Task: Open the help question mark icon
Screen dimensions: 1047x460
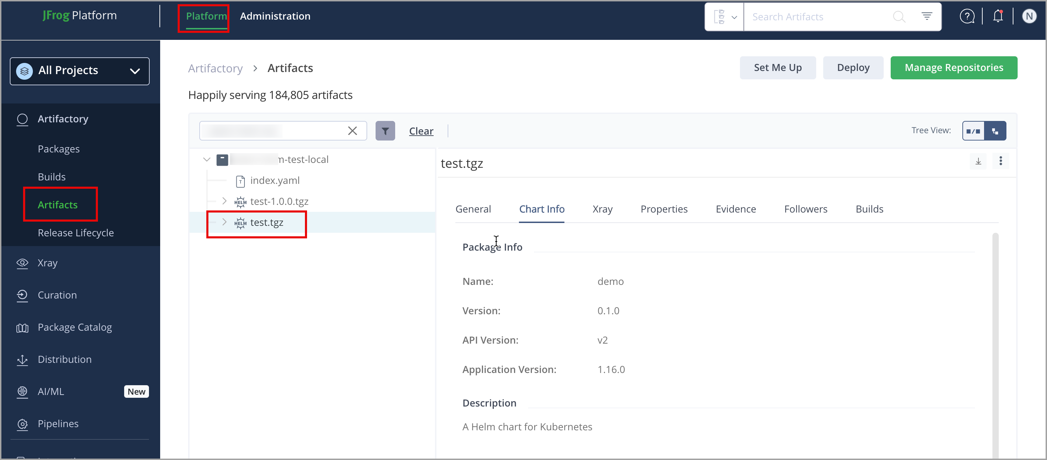Action: pyautogui.click(x=967, y=16)
